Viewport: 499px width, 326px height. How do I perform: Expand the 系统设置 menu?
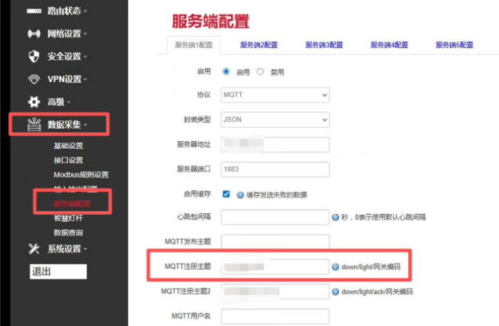point(67,248)
